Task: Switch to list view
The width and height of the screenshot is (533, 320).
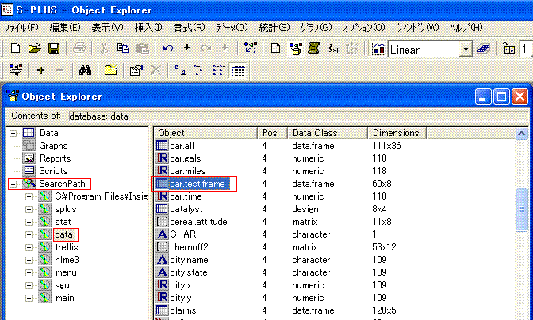Action: click(x=219, y=70)
